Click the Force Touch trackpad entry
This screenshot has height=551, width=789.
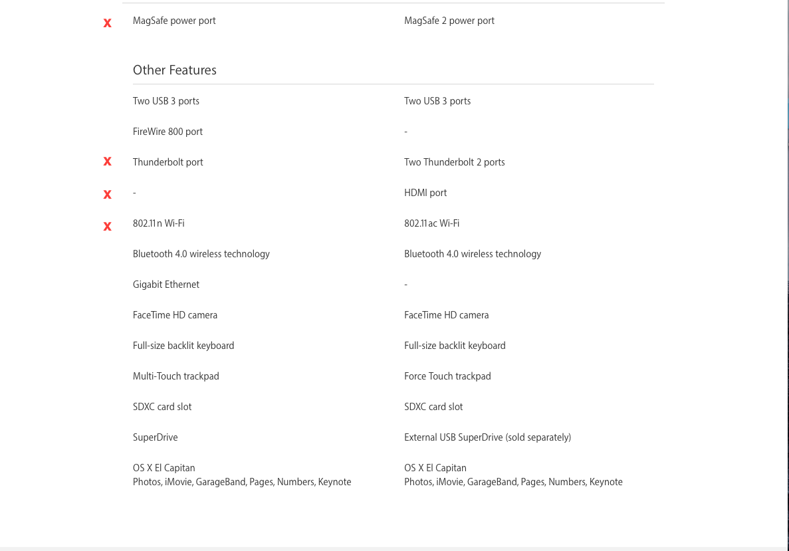447,376
